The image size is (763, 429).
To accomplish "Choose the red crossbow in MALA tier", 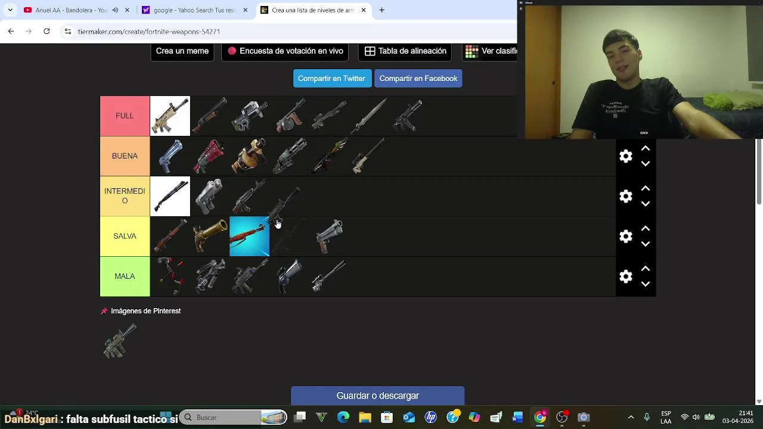I will click(x=170, y=276).
